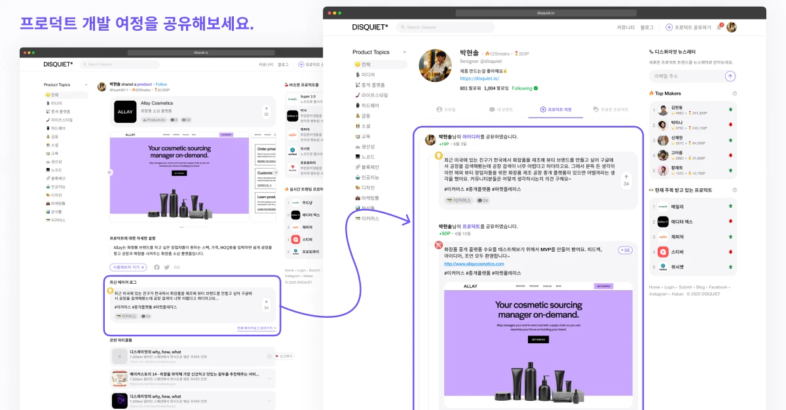Click the Follow link next to 박현솔 shared a product
Viewport: 786px width, 410px height.
pyautogui.click(x=161, y=84)
